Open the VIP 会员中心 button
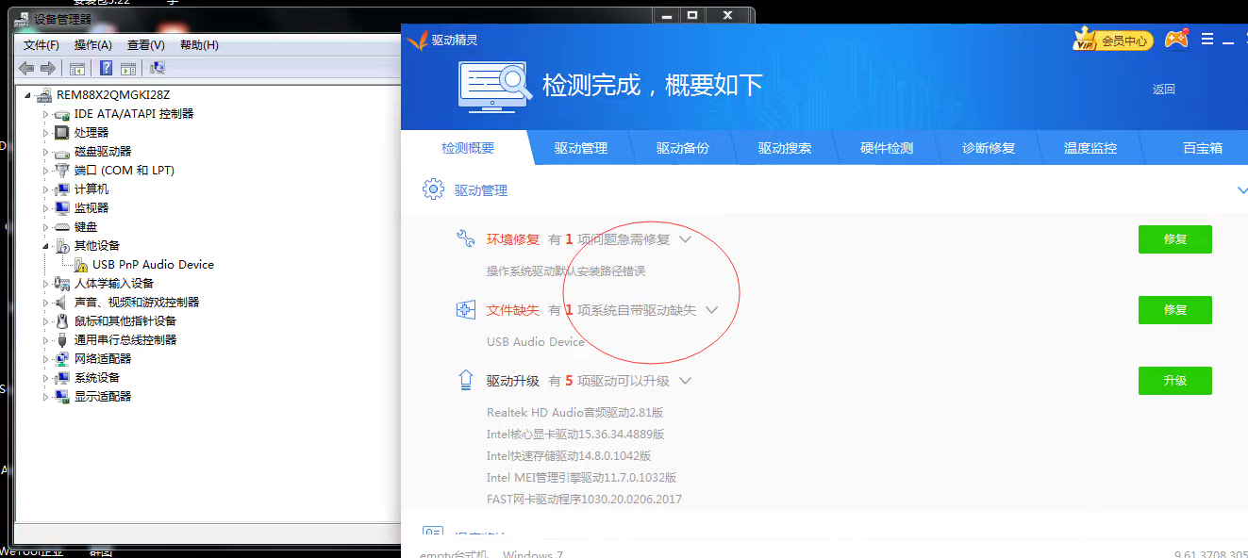Viewport: 1248px width, 558px height. pos(1113,40)
